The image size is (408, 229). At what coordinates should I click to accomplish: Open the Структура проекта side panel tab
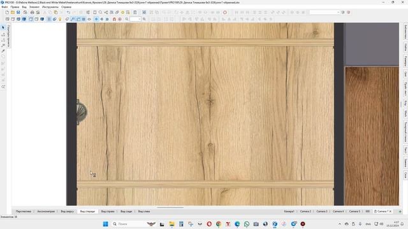point(8,36)
